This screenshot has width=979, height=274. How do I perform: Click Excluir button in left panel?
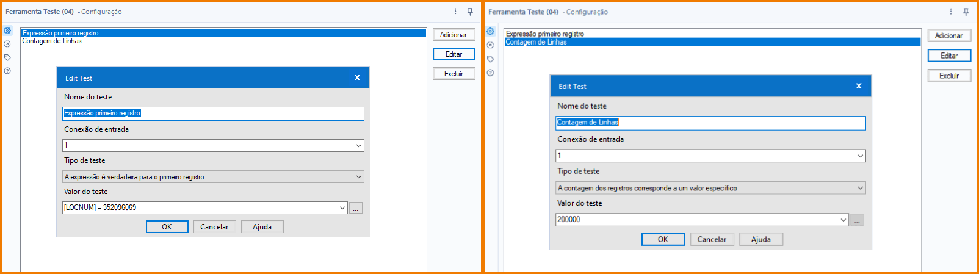click(x=453, y=74)
